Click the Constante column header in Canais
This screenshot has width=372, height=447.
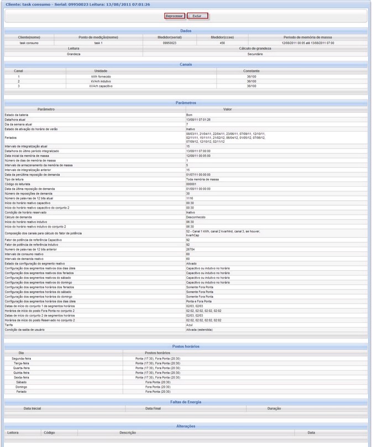252,70
